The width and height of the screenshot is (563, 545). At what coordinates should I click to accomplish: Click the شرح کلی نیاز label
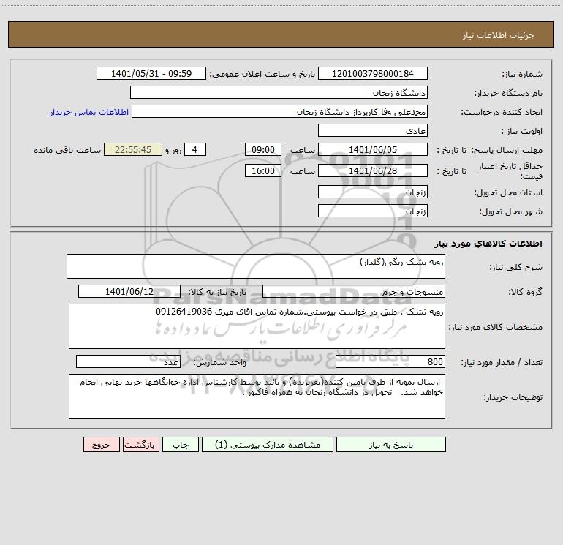click(516, 267)
